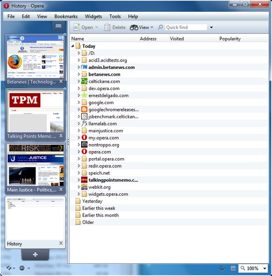
Task: Click the show images icon beside zoom
Action: (233, 268)
